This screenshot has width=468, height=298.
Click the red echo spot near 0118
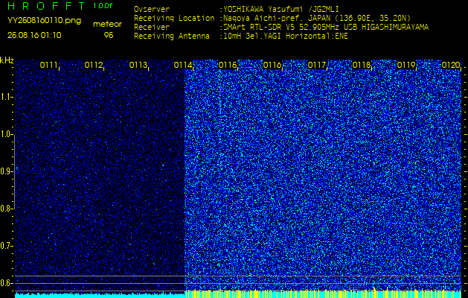(x=374, y=163)
